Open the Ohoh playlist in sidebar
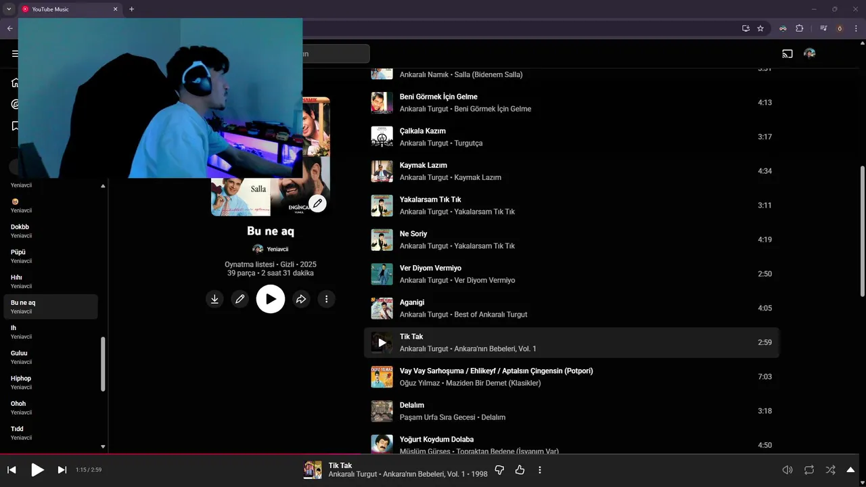The height and width of the screenshot is (487, 866). coord(51,407)
